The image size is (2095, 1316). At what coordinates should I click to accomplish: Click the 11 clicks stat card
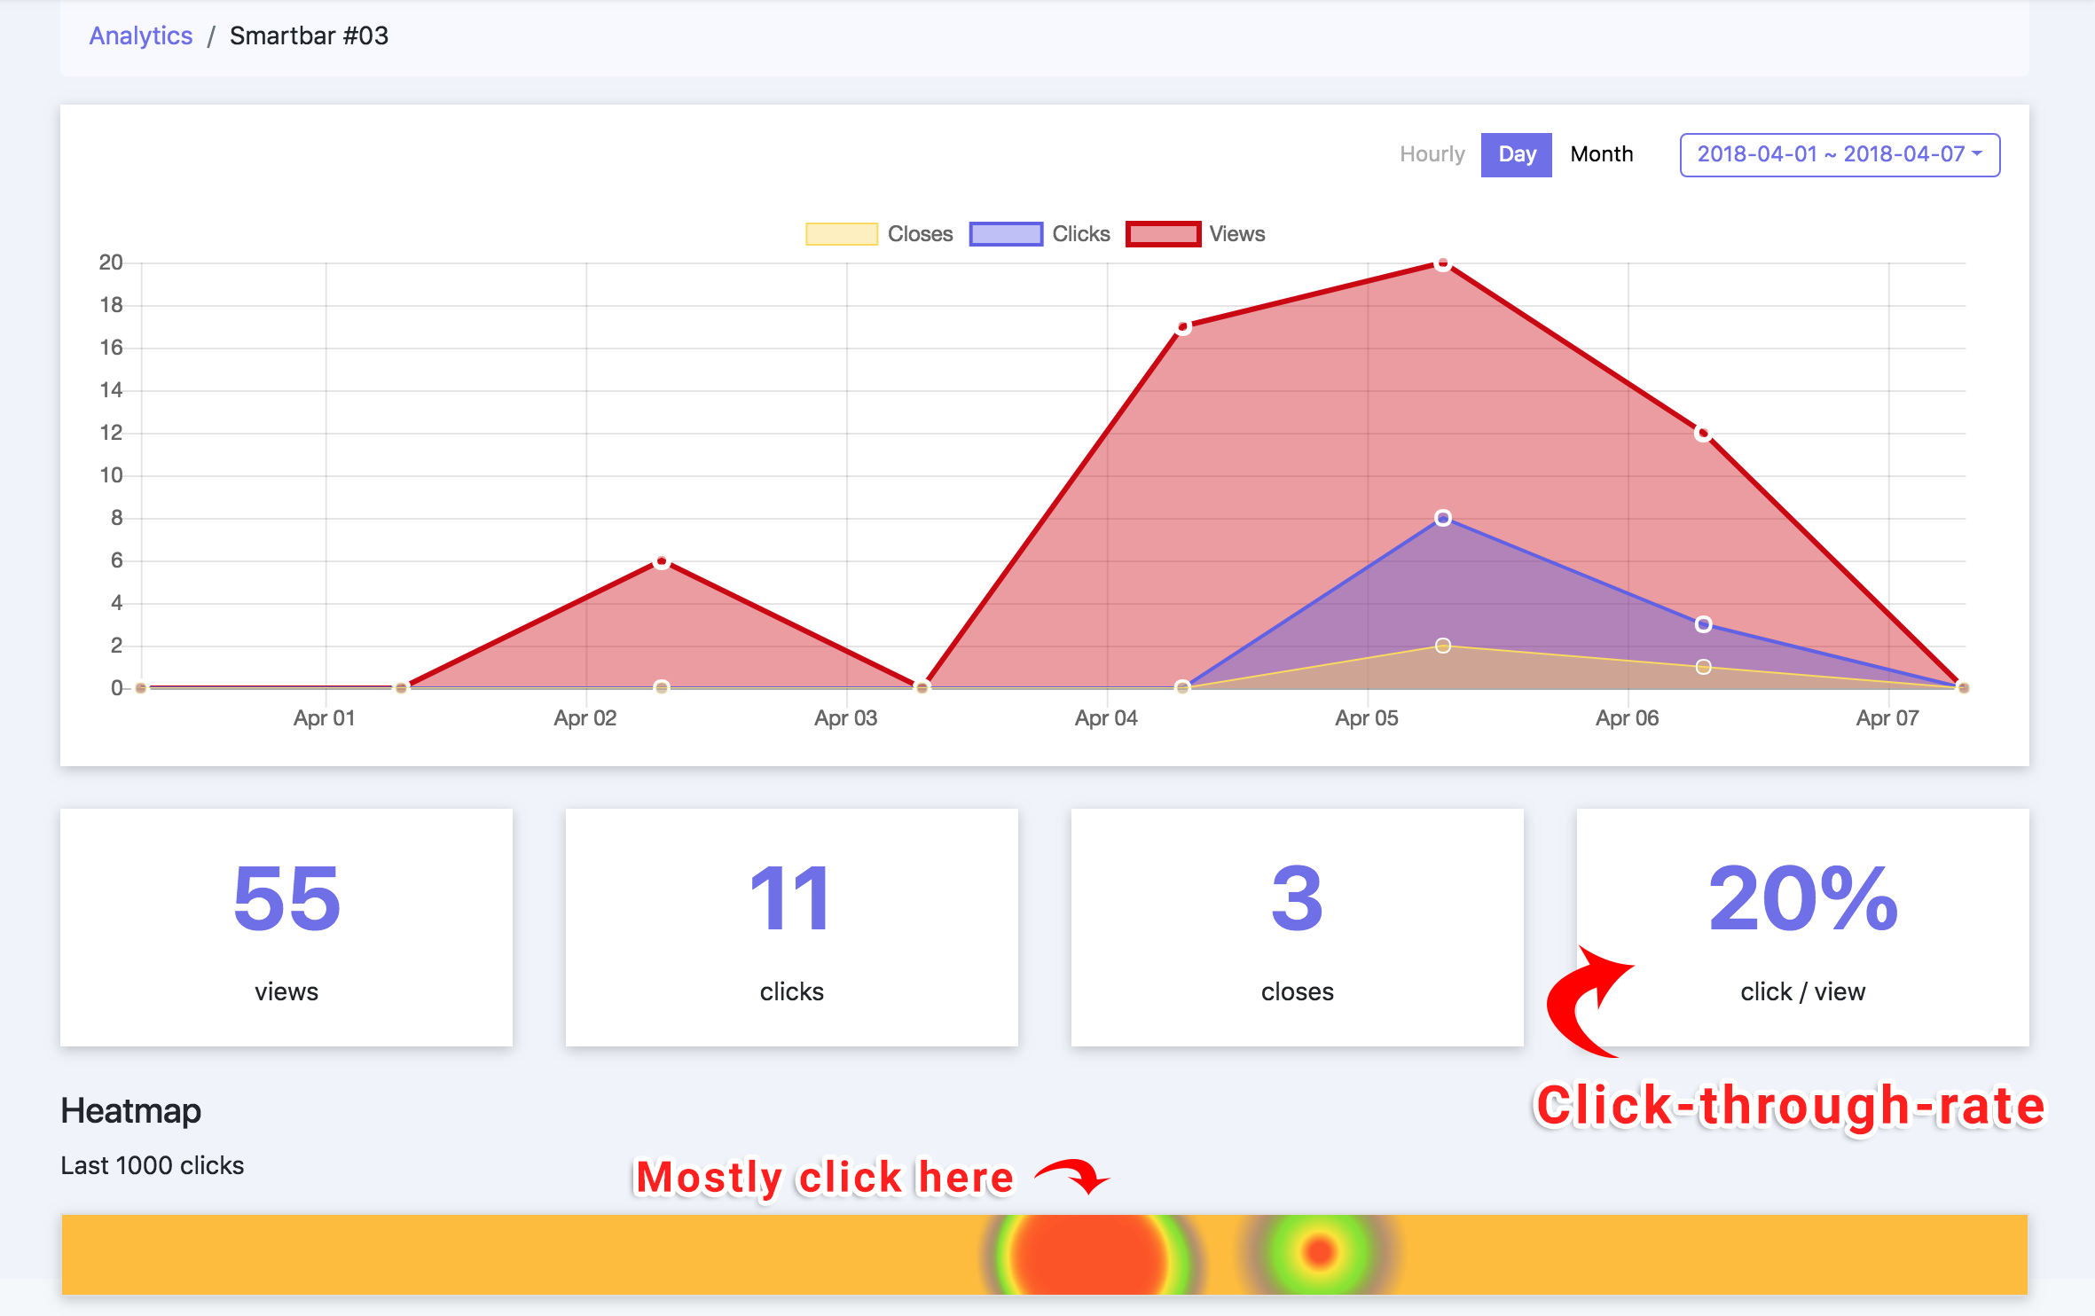pyautogui.click(x=791, y=927)
